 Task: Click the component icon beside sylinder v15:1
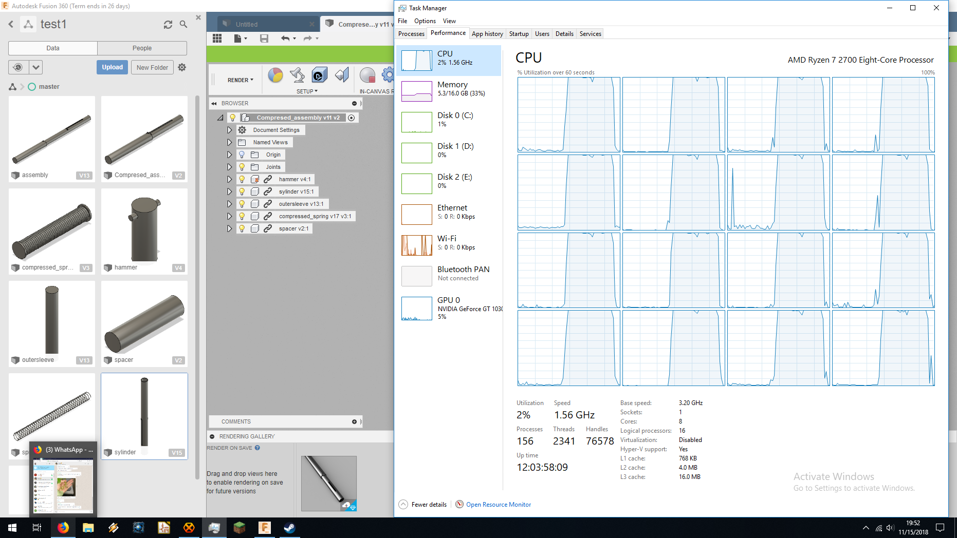(255, 191)
